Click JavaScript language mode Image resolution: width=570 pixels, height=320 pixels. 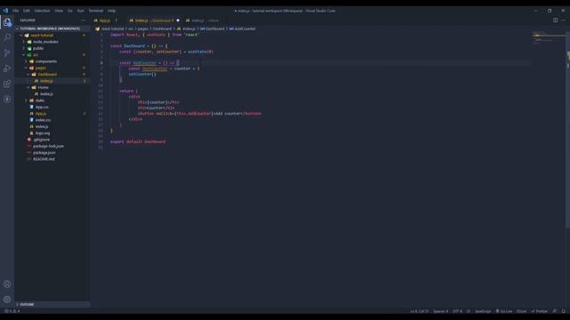(483, 311)
